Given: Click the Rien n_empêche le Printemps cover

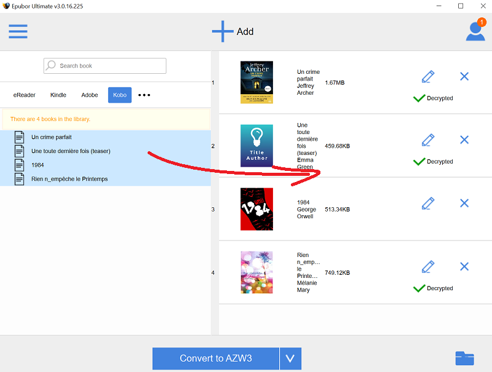Looking at the screenshot, I should (x=256, y=272).
